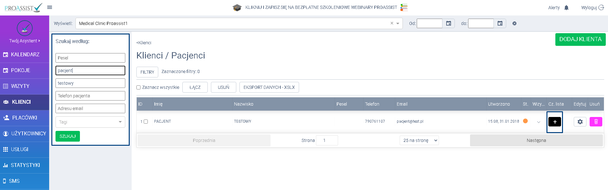608x190 pixels.
Task: Focus the 'Telefon pacjenta' field
Action: click(x=90, y=96)
